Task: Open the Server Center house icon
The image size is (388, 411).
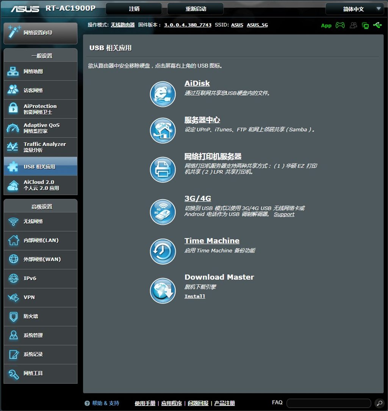Action: tap(163, 131)
